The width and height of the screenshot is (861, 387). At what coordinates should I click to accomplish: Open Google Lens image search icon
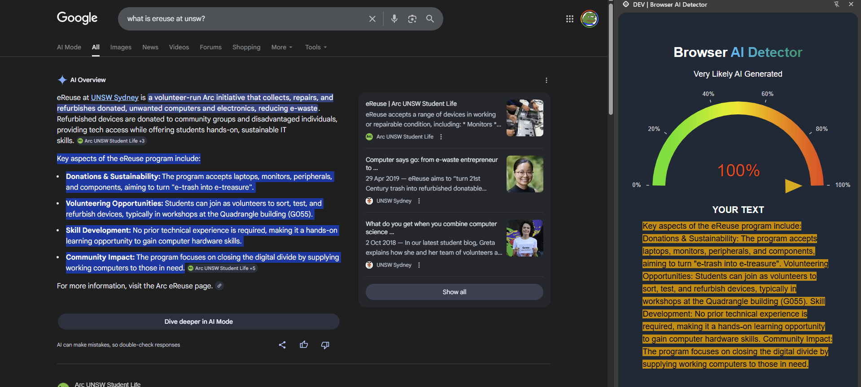coord(412,19)
